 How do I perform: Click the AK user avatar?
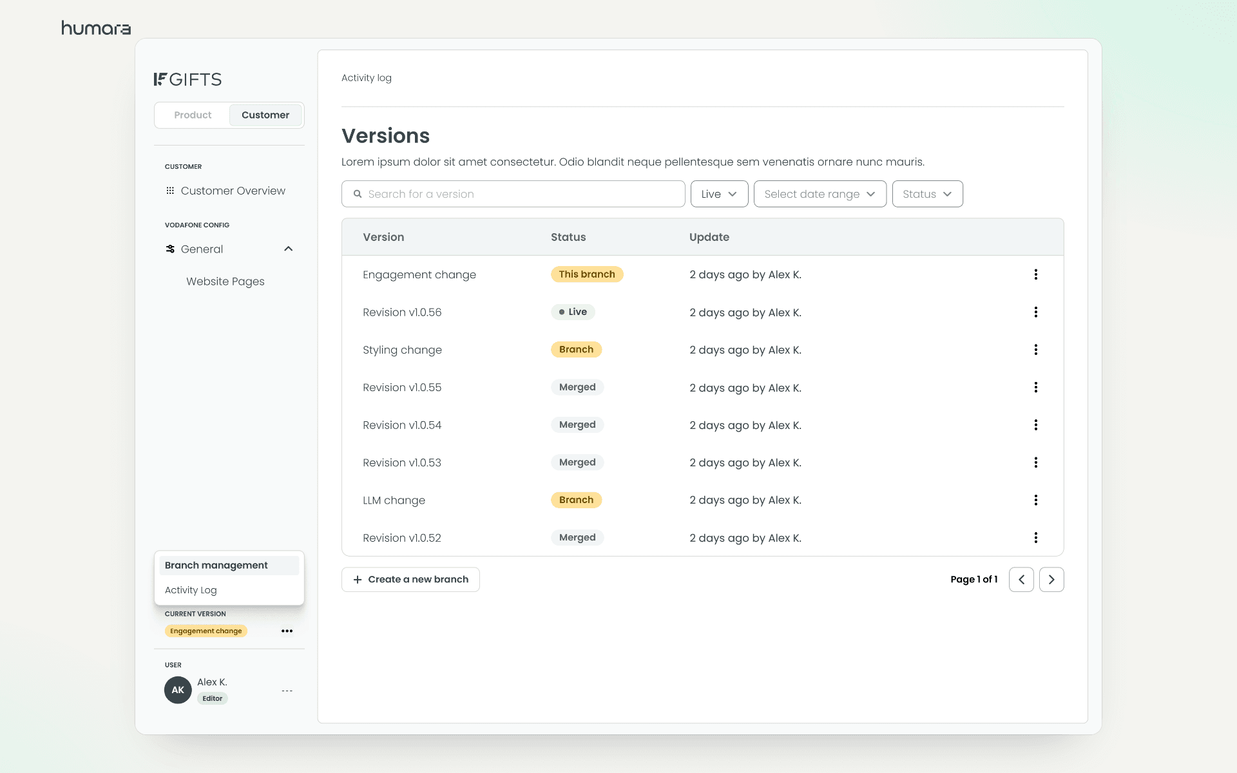pyautogui.click(x=178, y=690)
